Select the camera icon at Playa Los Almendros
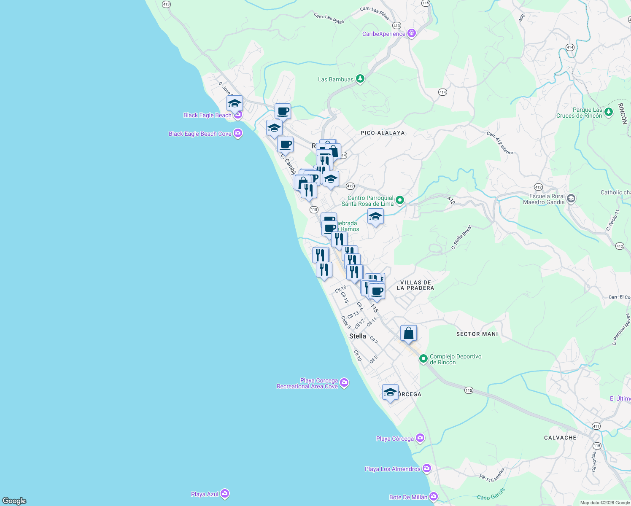This screenshot has width=631, height=506. tap(426, 468)
